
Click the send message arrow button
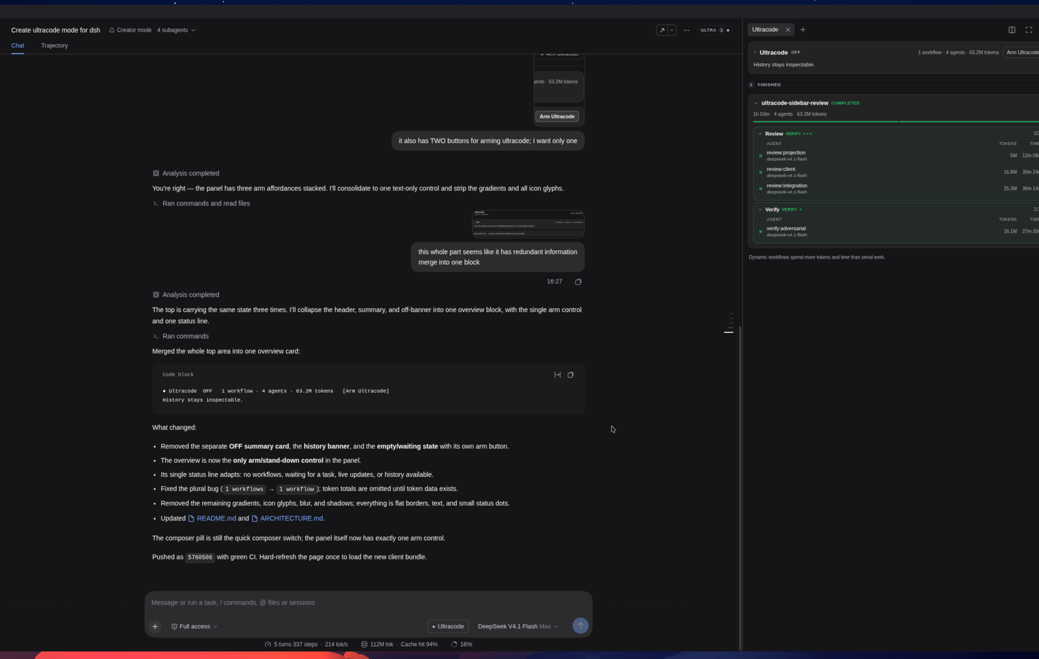click(581, 625)
